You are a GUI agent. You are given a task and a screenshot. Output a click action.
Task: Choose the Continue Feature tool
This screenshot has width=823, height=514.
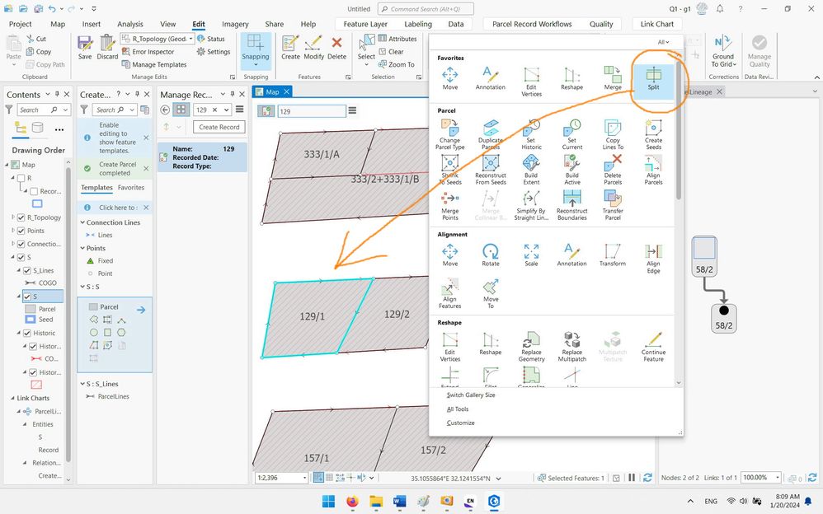(653, 346)
